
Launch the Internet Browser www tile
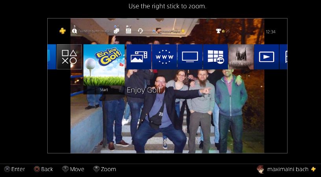click(x=164, y=57)
